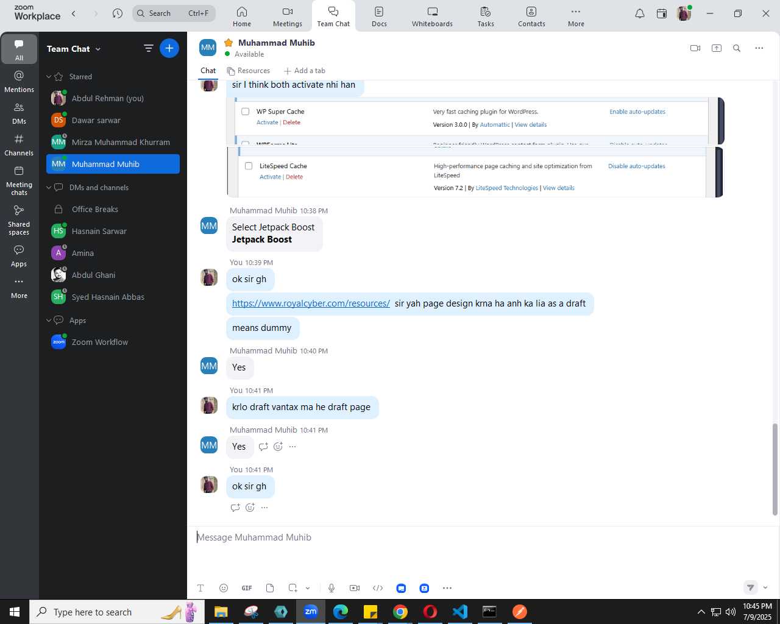780x624 pixels.
Task: Open the royalcyber.com resources link
Action: (x=311, y=303)
